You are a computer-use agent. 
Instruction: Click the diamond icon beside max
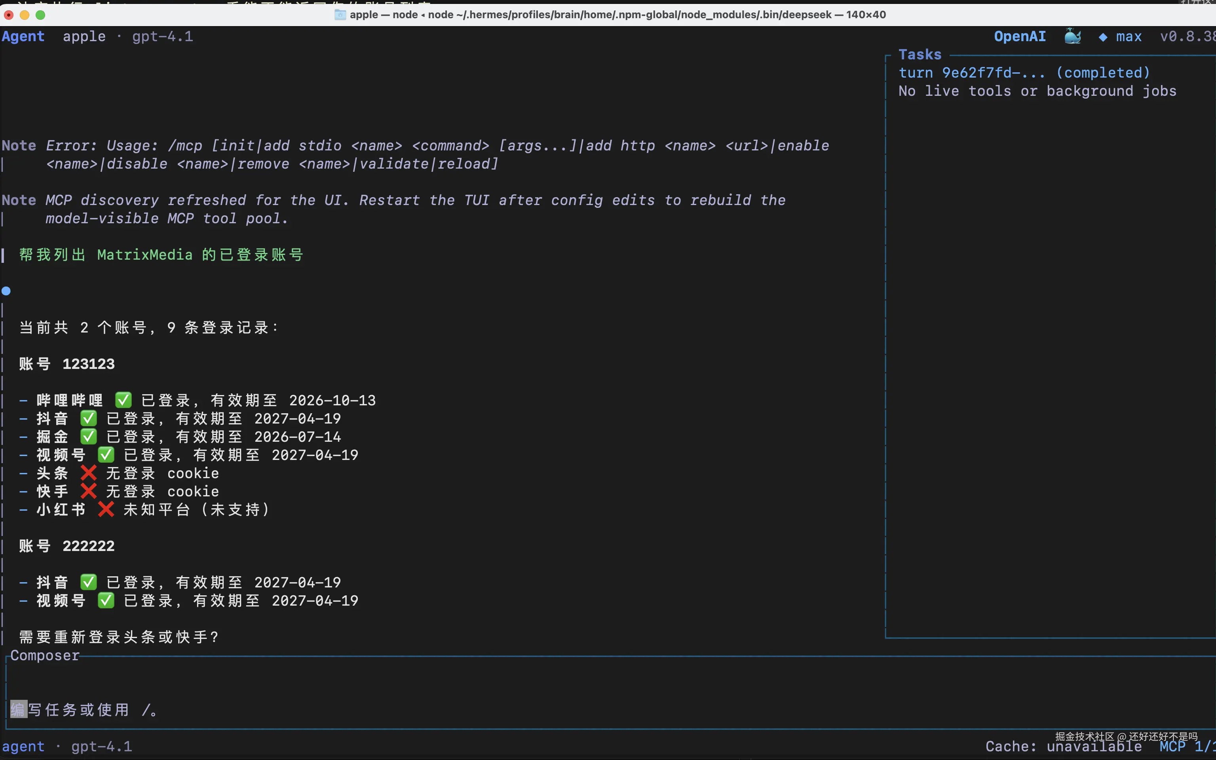click(1103, 37)
